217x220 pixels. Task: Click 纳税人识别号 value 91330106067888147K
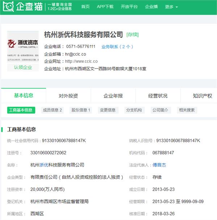tap(178, 141)
